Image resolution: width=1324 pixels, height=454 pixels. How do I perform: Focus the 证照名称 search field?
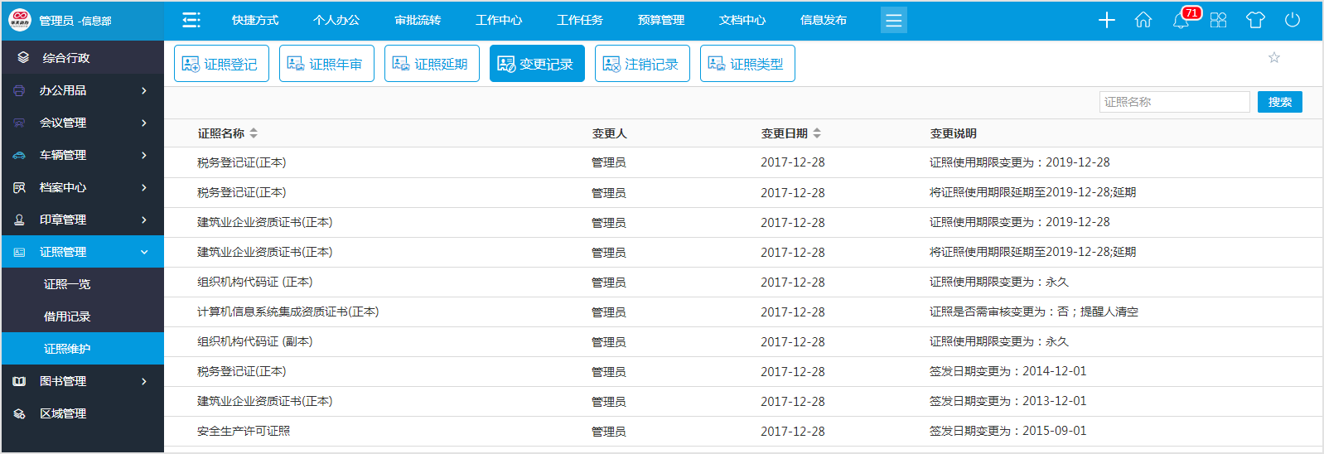(x=1174, y=102)
